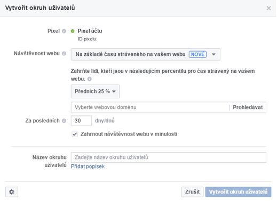Image resolution: width=277 pixels, height=201 pixels.
Task: Focus the Zadejte název okruhu uživatelů field
Action: point(169,157)
